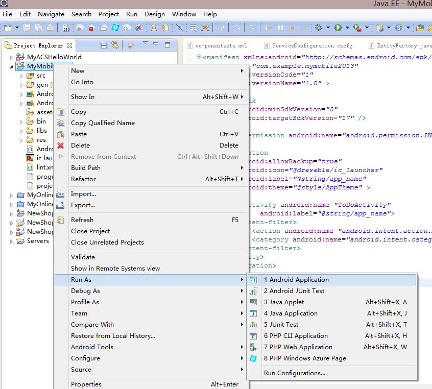Click the New file icon in the main toolbar
432x389 pixels.
coord(8,28)
